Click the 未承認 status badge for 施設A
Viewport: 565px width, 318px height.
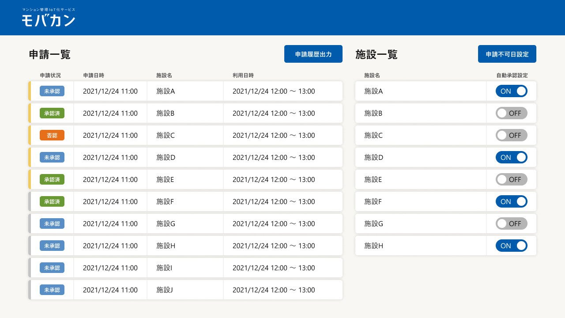[x=52, y=91]
